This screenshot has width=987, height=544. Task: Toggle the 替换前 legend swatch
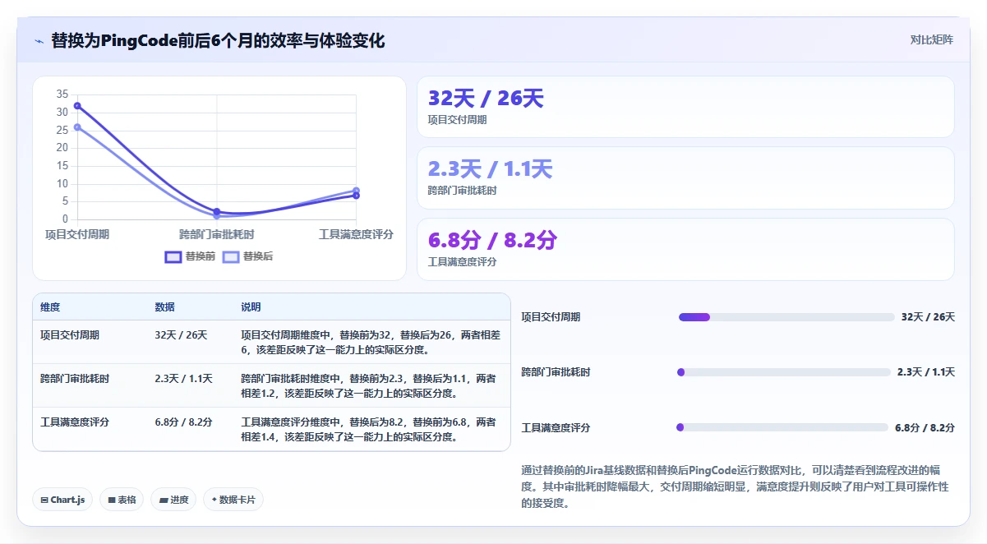tap(173, 256)
